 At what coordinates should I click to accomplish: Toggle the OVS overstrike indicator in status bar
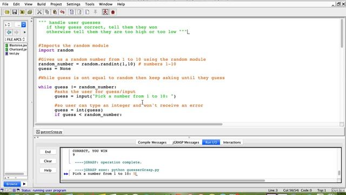coord(335,190)
